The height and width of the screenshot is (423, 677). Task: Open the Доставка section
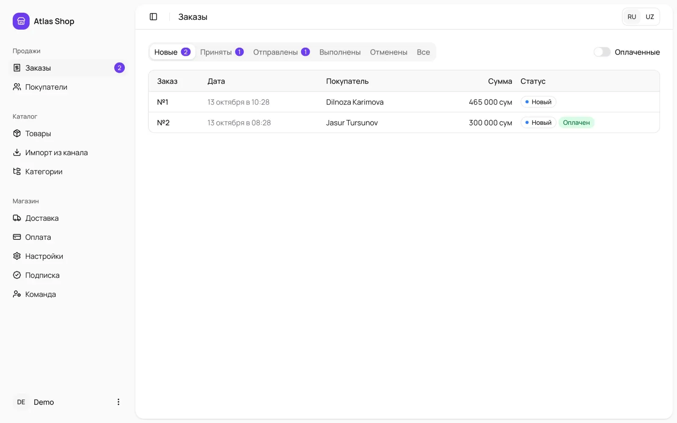pyautogui.click(x=68, y=218)
